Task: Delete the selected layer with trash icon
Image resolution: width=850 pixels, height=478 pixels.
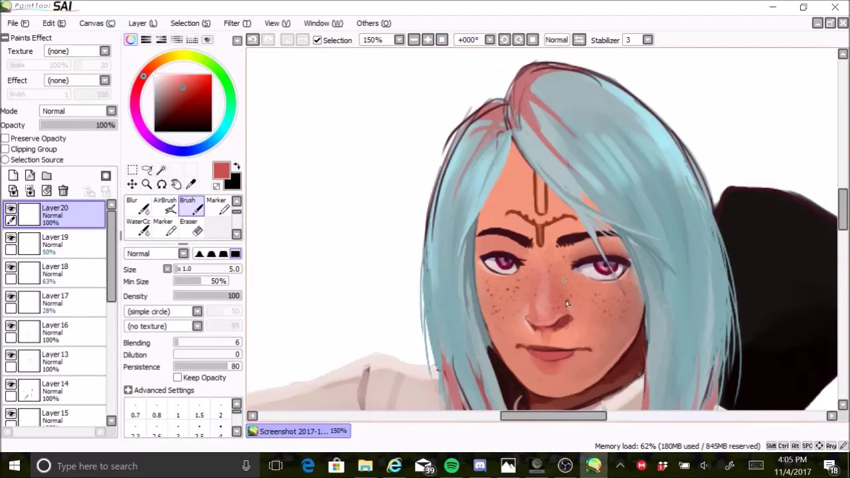Action: point(63,191)
